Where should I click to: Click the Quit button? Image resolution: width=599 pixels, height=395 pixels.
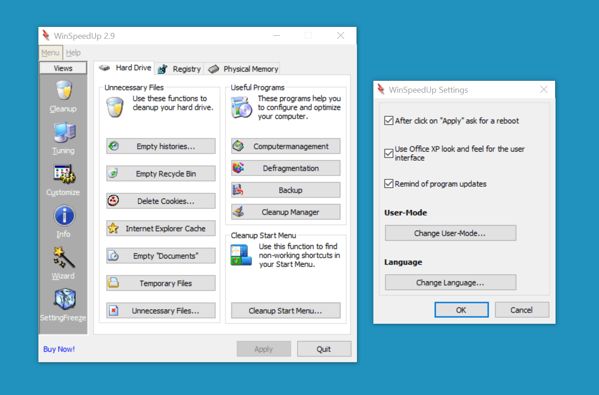[324, 349]
